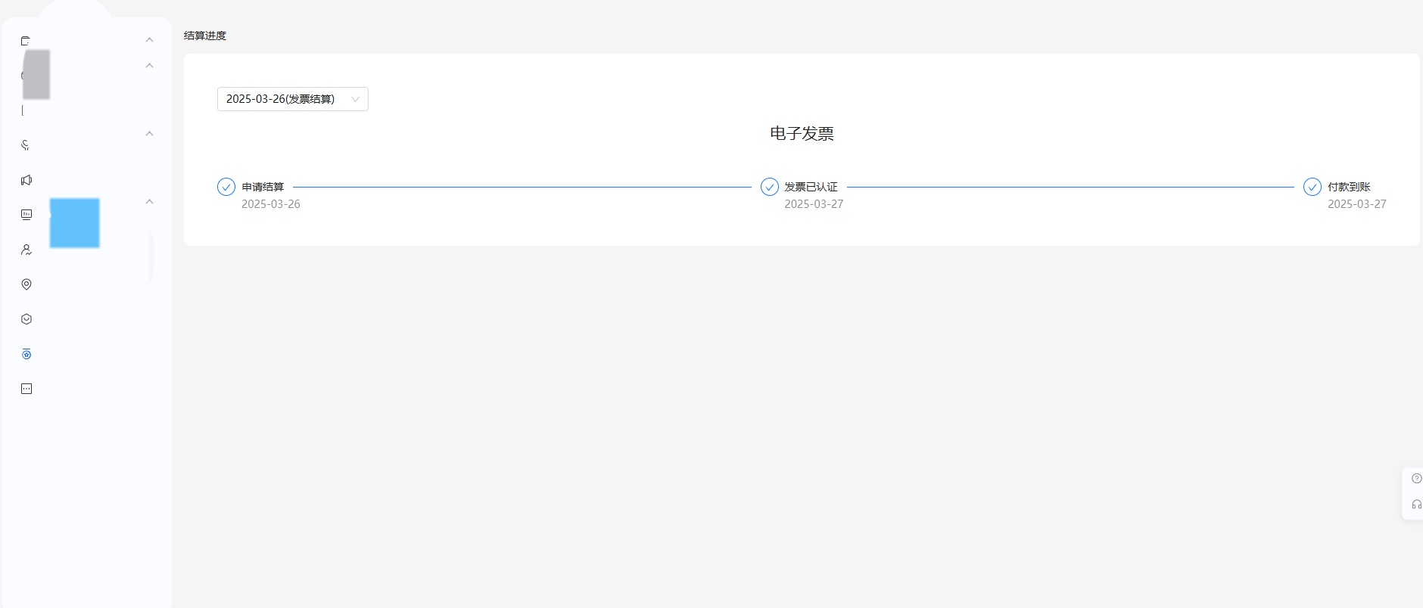
Task: Click the blue medal sidebar icon
Action: (x=26, y=354)
